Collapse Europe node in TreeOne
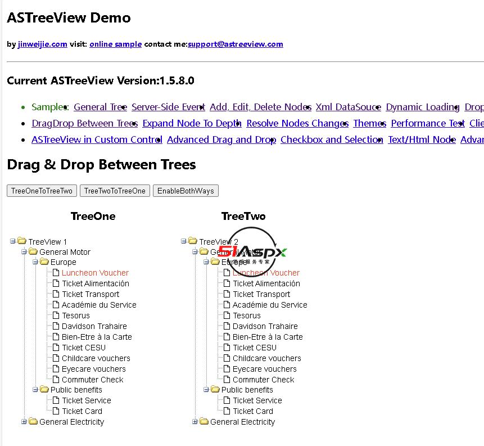484x446 pixels. tap(35, 262)
